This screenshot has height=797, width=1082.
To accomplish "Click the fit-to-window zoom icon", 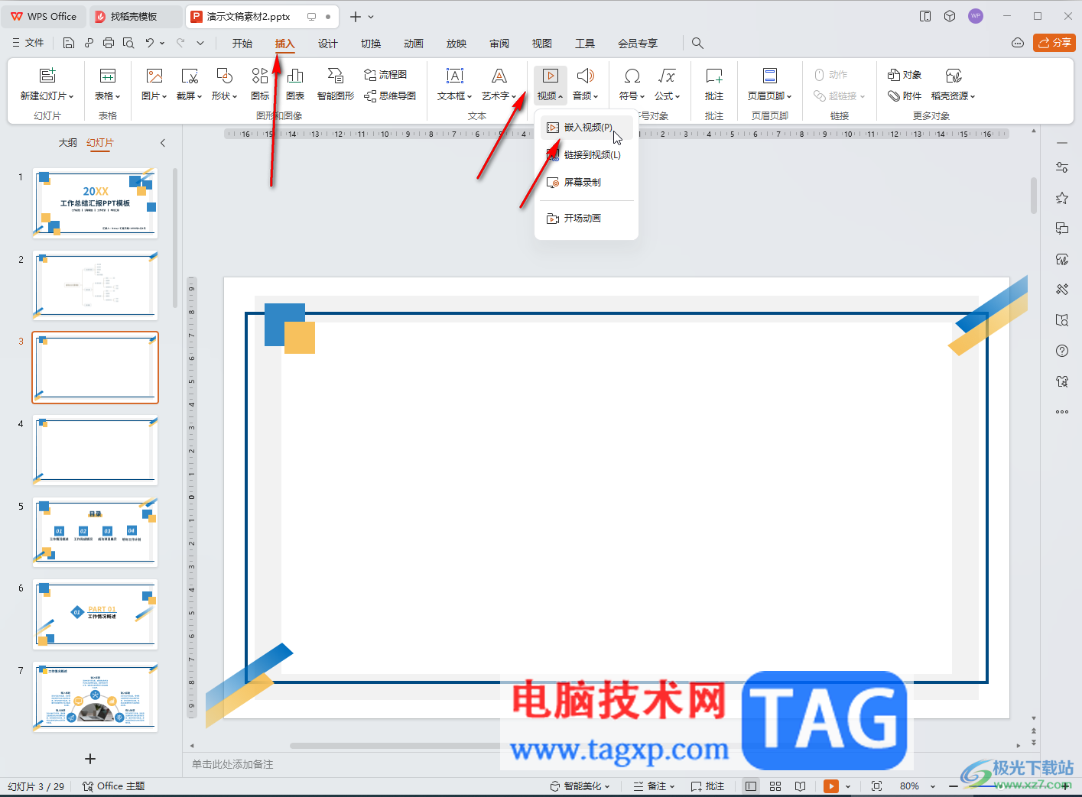I will click(876, 786).
